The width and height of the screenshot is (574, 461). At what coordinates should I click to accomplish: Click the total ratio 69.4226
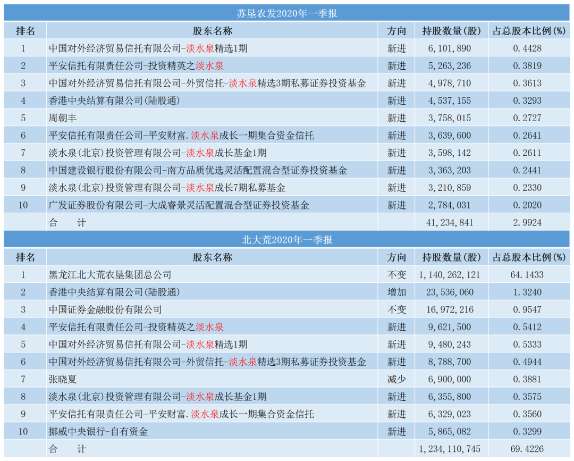[527, 449]
